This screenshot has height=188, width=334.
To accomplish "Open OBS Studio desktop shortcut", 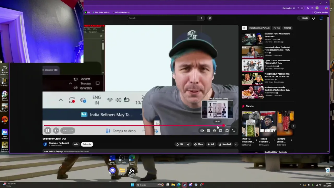I will point(122,159).
